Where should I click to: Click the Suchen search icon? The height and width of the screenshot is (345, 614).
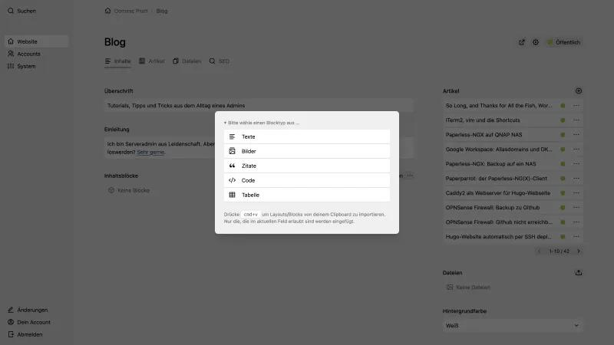click(11, 11)
